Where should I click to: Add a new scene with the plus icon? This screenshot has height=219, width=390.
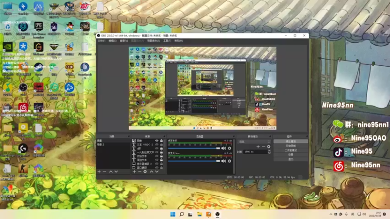coord(99,172)
